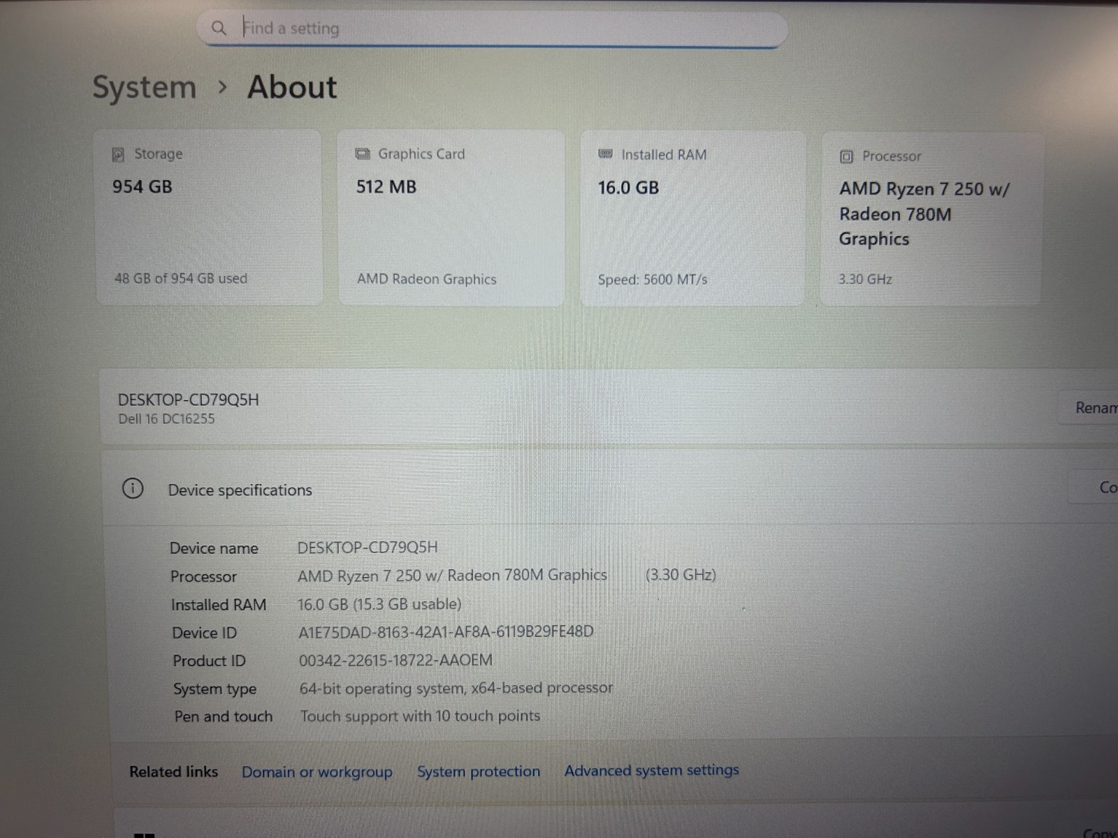Click the About page heading
Screen dimensions: 1118x838
292,87
